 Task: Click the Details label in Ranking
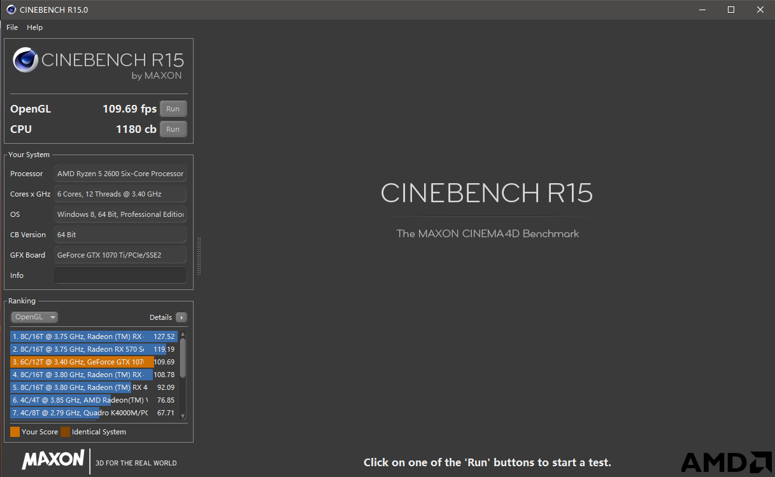tap(160, 317)
